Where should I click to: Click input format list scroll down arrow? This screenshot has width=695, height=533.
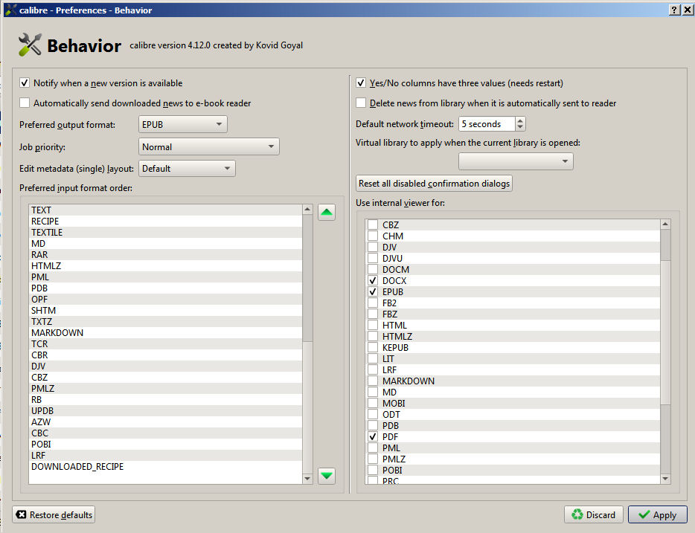(307, 479)
